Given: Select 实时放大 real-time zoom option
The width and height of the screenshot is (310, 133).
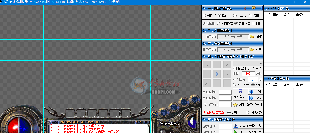Looking at the screenshot, I should click(241, 85).
